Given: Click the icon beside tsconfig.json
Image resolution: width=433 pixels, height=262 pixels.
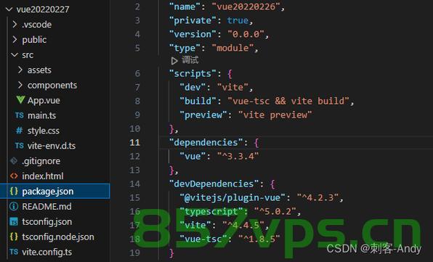Looking at the screenshot, I should (x=14, y=221).
